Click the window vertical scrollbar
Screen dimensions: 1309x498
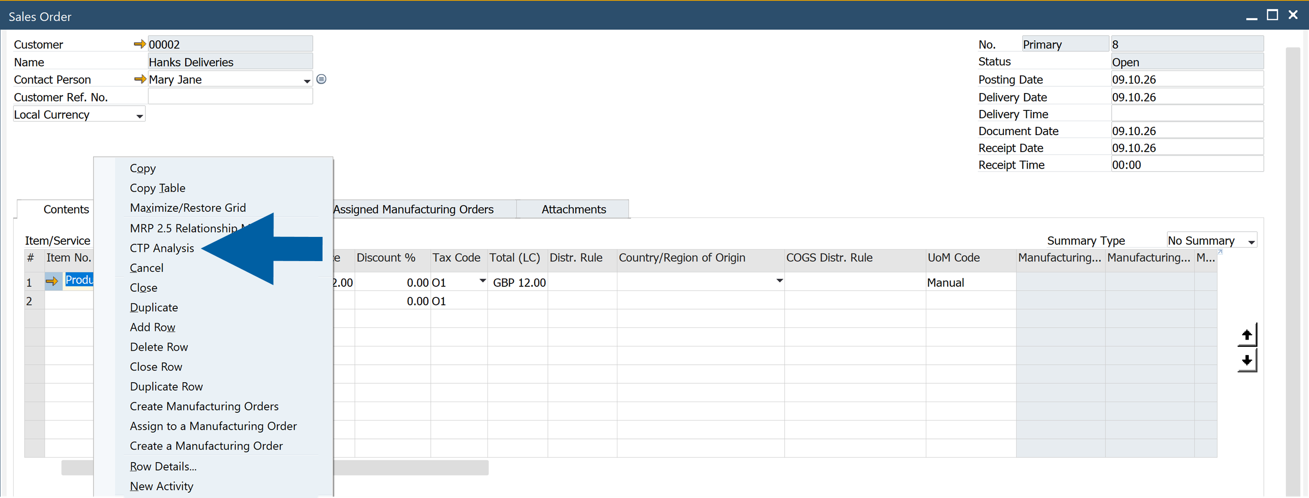click(1294, 272)
